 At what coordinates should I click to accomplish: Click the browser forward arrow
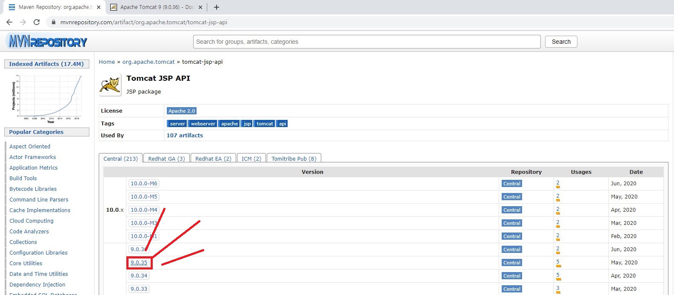click(23, 22)
